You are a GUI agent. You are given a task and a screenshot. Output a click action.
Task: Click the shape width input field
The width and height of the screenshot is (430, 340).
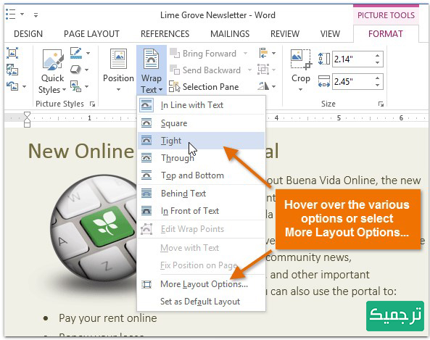click(x=353, y=81)
